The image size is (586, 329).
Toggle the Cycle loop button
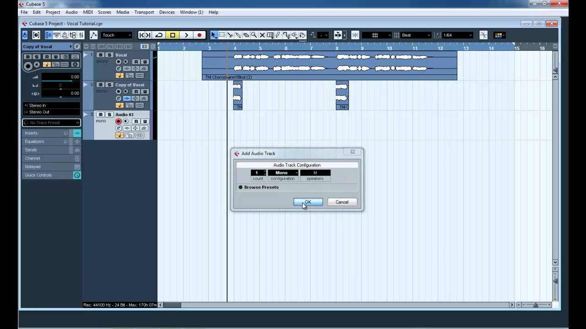tap(159, 35)
